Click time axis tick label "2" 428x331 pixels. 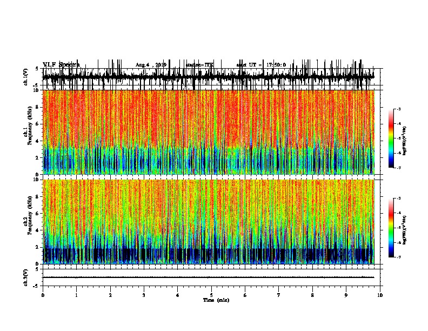click(x=110, y=295)
